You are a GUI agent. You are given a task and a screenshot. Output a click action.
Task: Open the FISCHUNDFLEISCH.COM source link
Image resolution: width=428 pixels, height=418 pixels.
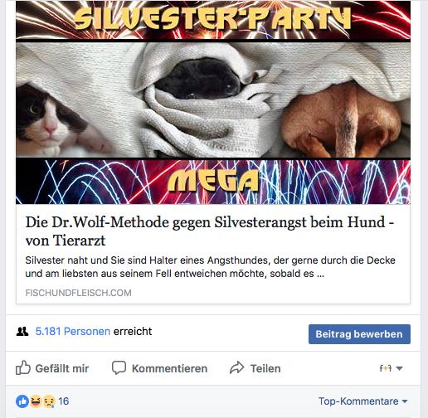tap(78, 293)
